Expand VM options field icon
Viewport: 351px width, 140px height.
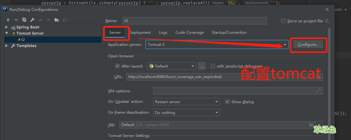[318, 91]
